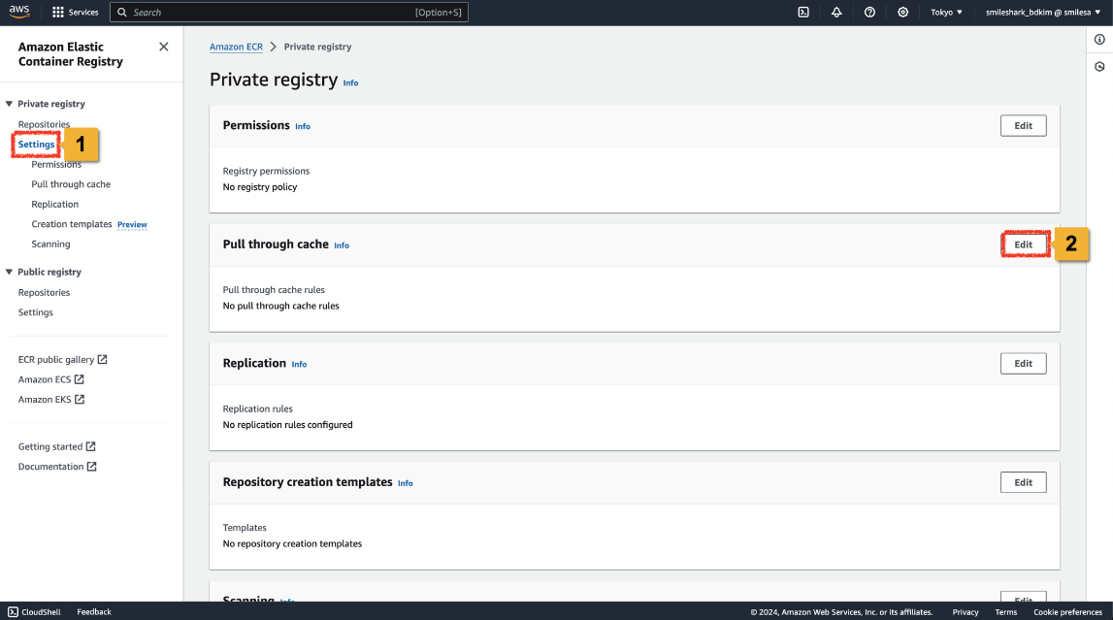
Task: Close the ECR sidebar with X
Action: click(163, 47)
